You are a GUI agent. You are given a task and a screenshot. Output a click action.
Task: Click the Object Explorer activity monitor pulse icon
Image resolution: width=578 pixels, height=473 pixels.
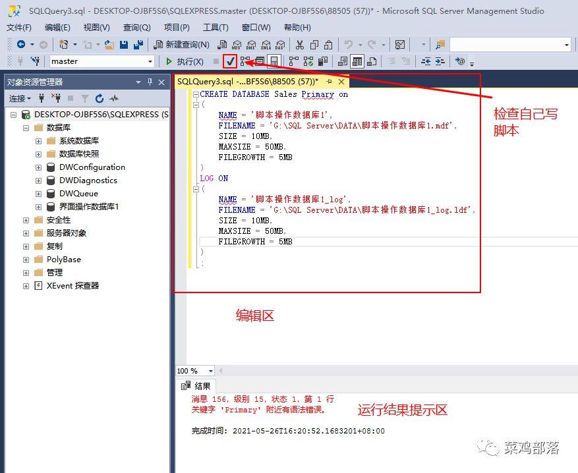coord(114,98)
